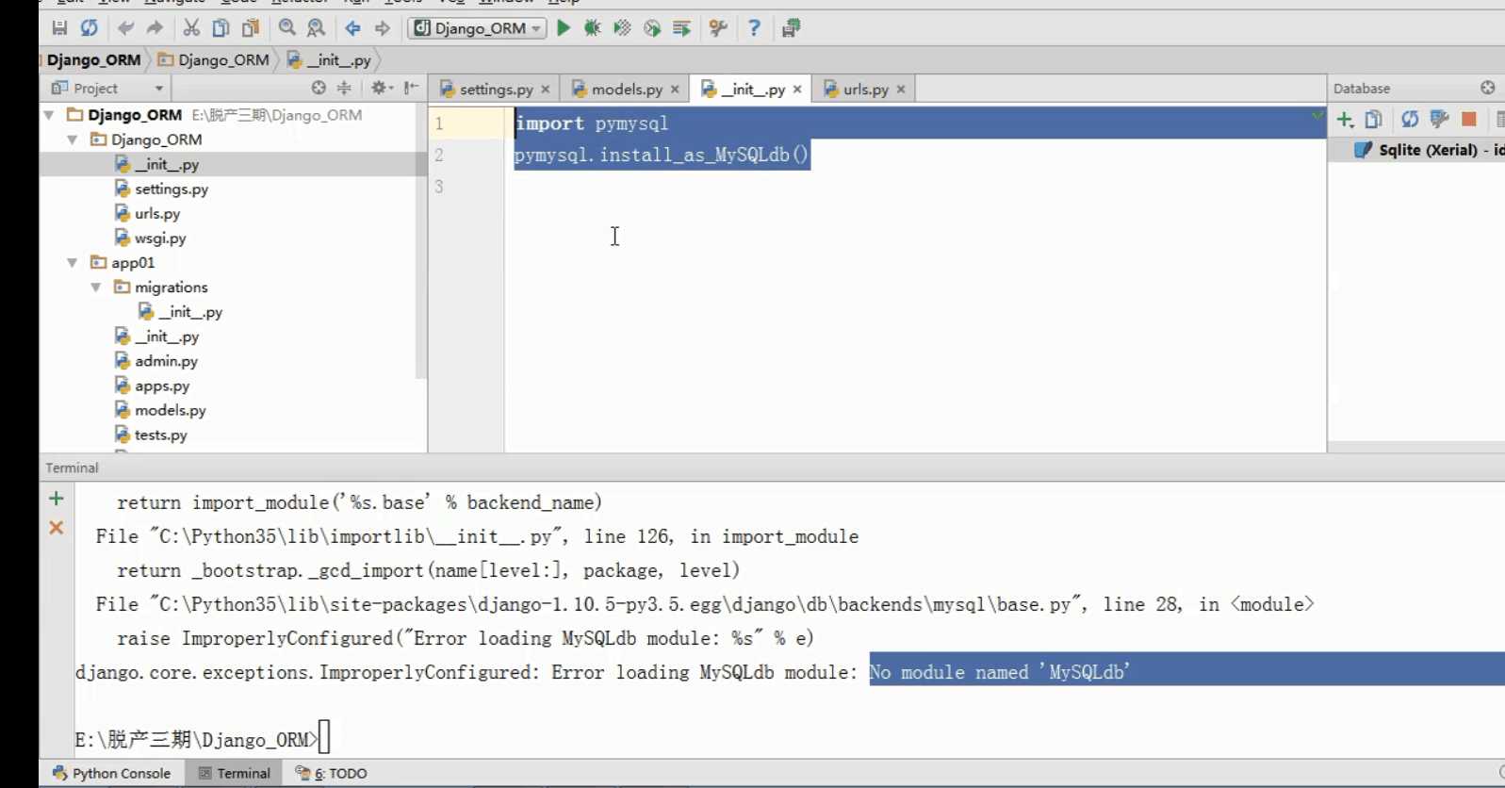Close the terminal session with the red X
The image size is (1505, 788).
[x=57, y=528]
